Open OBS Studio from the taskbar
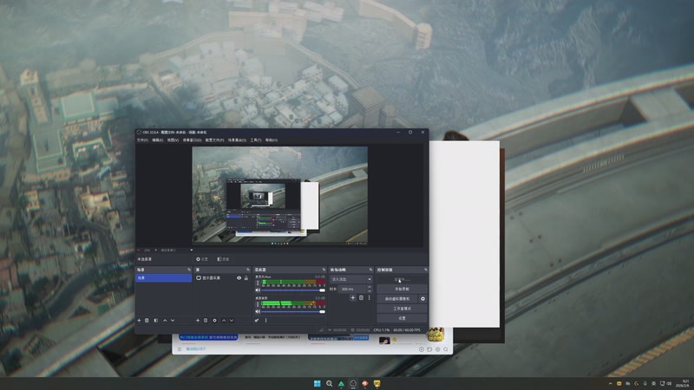Viewport: 694px width, 390px height. [x=353, y=383]
